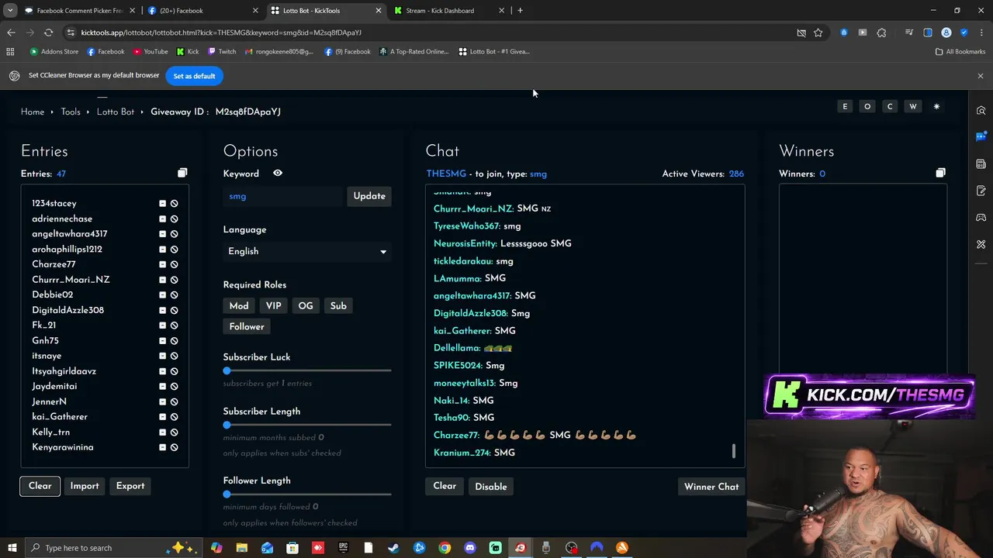Toggle the Sub required role
Viewport: 993px width, 558px height.
click(338, 306)
